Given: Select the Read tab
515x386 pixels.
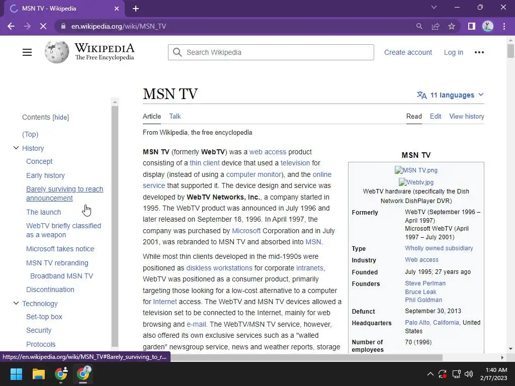Looking at the screenshot, I should pyautogui.click(x=414, y=116).
